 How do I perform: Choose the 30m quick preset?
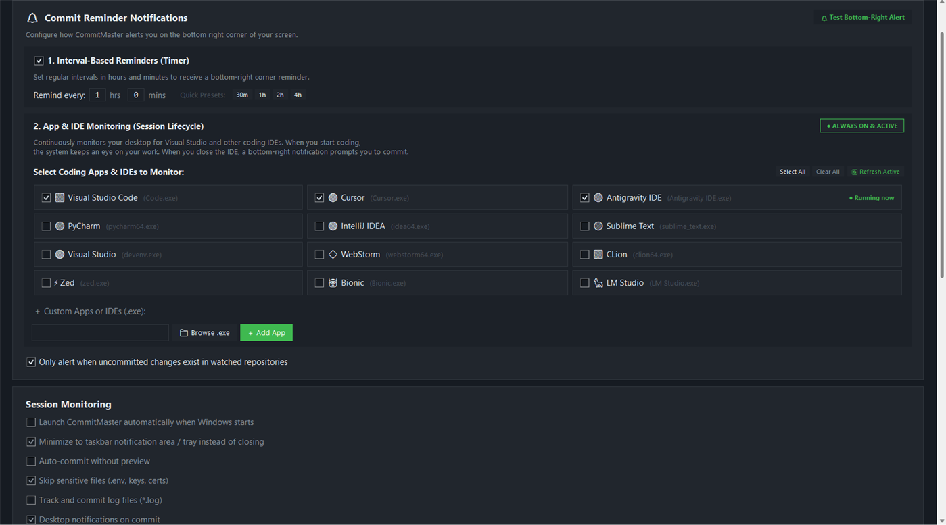(x=242, y=95)
